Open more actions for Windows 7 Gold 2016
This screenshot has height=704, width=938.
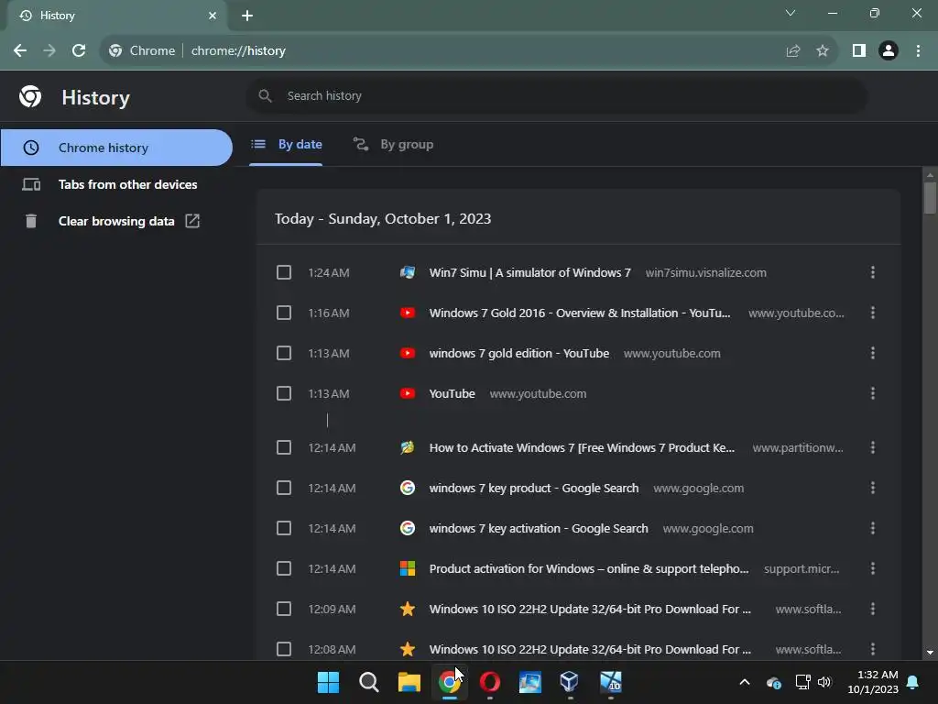click(873, 313)
